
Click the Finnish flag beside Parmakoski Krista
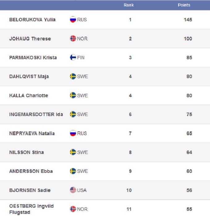coord(73,57)
